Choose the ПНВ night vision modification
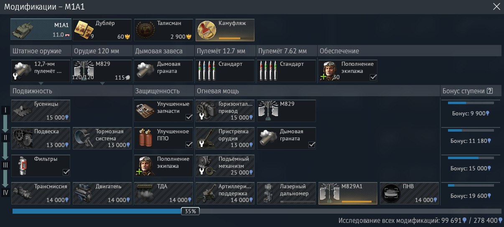This screenshot has height=227, width=504. (x=409, y=193)
